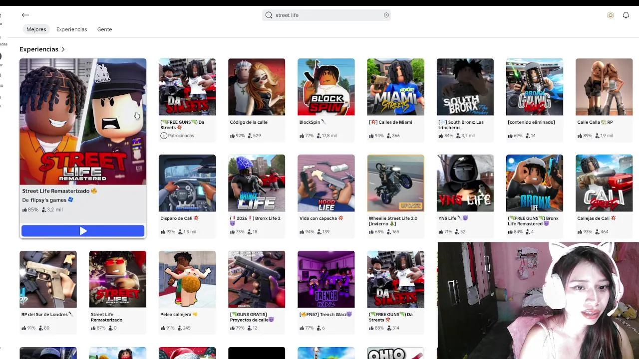Open the small Street Life Remasterizado thumbnail
Screen dimensions: 639x359
coord(117,279)
